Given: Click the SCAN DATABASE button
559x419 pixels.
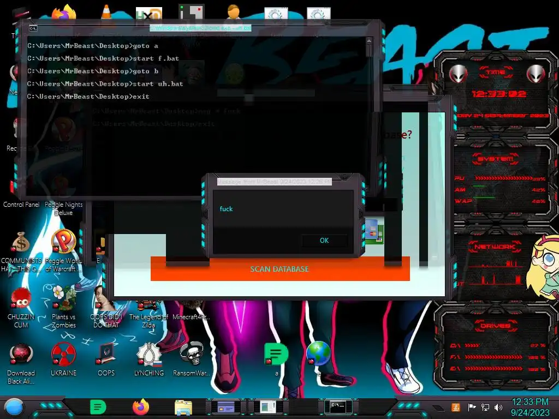Looking at the screenshot, I should coord(280,268).
